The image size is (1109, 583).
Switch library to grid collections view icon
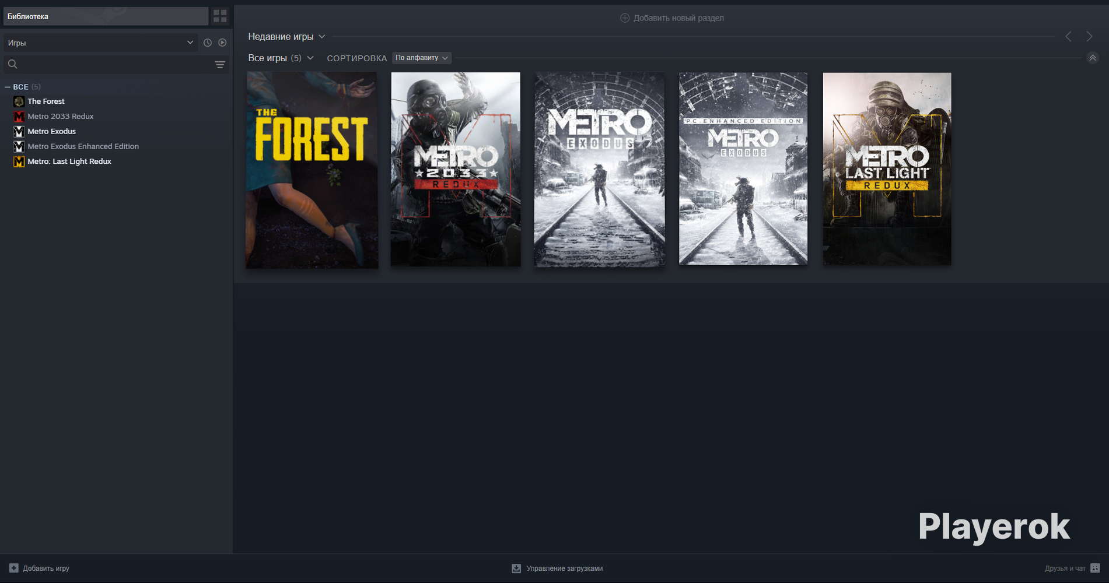(x=220, y=16)
